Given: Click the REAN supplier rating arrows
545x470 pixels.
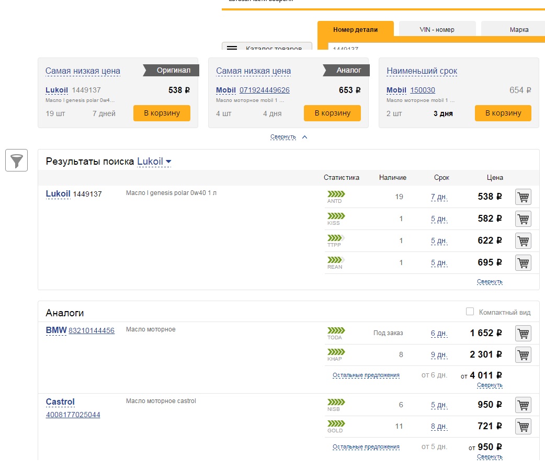Looking at the screenshot, I should [336, 260].
